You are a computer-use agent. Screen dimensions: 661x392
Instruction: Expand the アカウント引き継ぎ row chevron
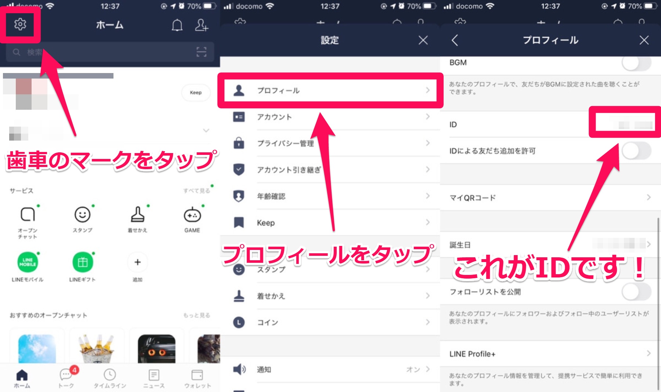point(428,169)
